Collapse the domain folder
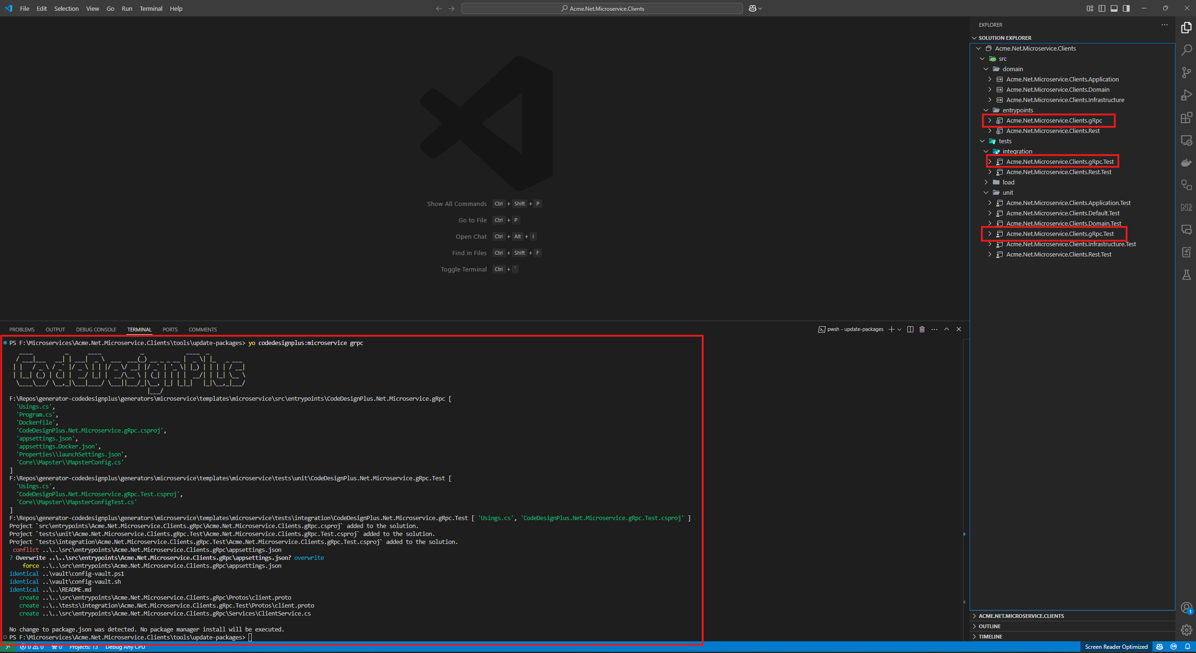 (986, 69)
